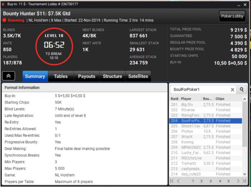This screenshot has width=251, height=187.
Task: Go to player list page 3
Action: pyautogui.click(x=210, y=181)
